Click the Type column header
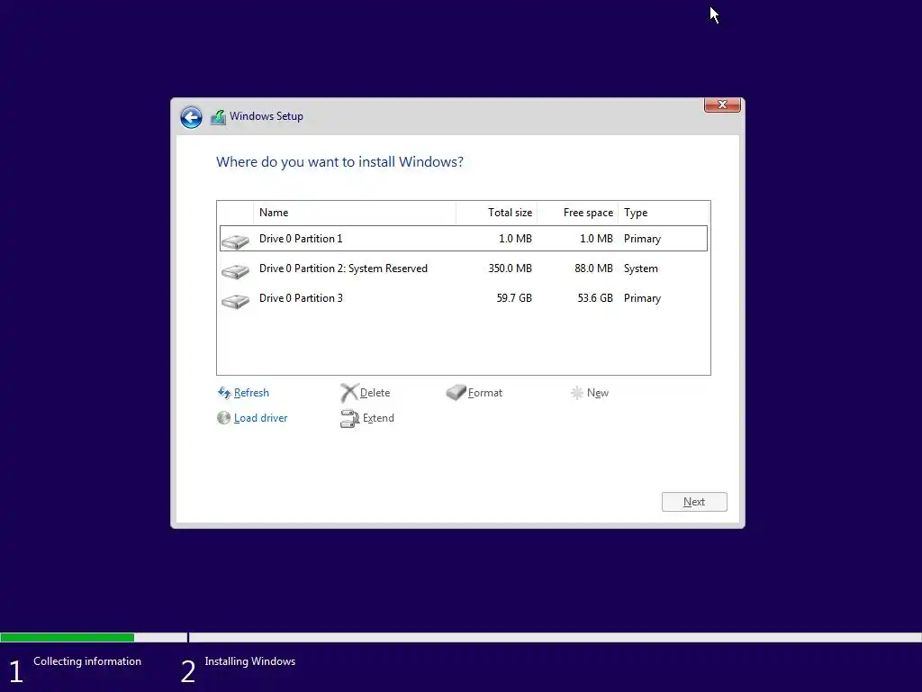 coord(664,213)
